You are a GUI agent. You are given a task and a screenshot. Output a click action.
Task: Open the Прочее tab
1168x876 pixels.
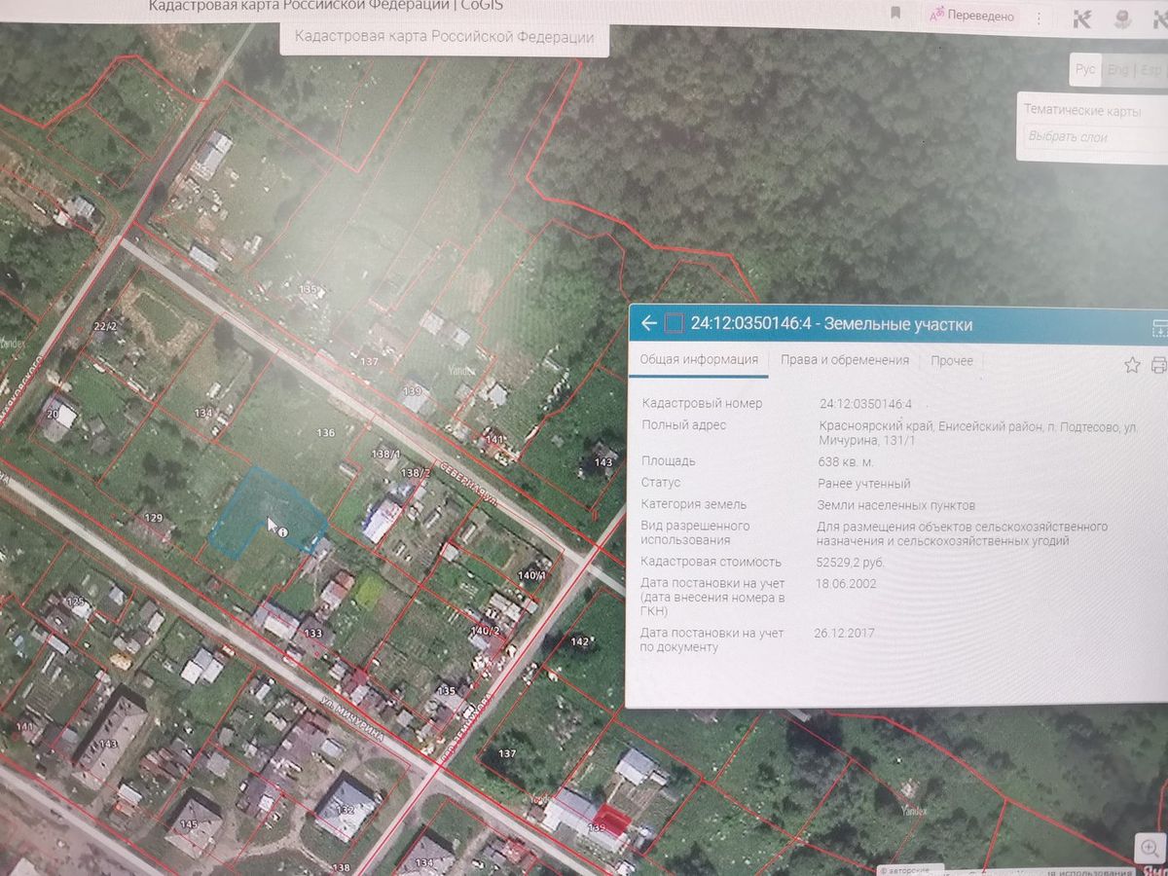(x=951, y=361)
